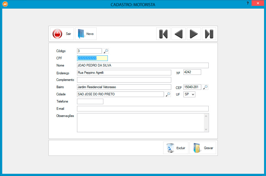
Task: Click the Código input field
Action: (x=89, y=51)
